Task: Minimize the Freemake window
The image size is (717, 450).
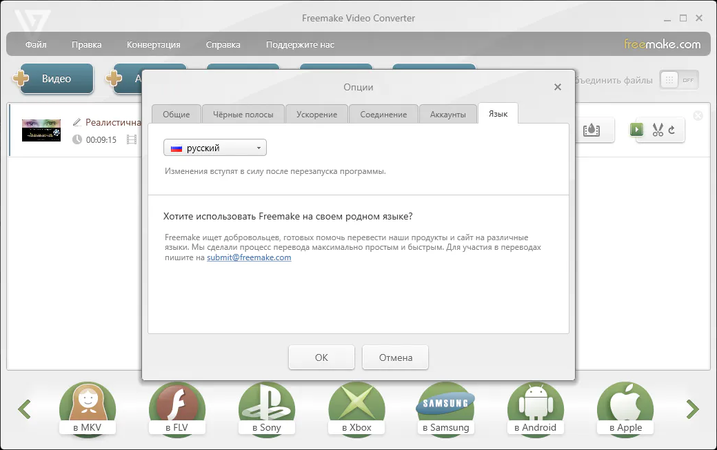Action: pos(667,19)
